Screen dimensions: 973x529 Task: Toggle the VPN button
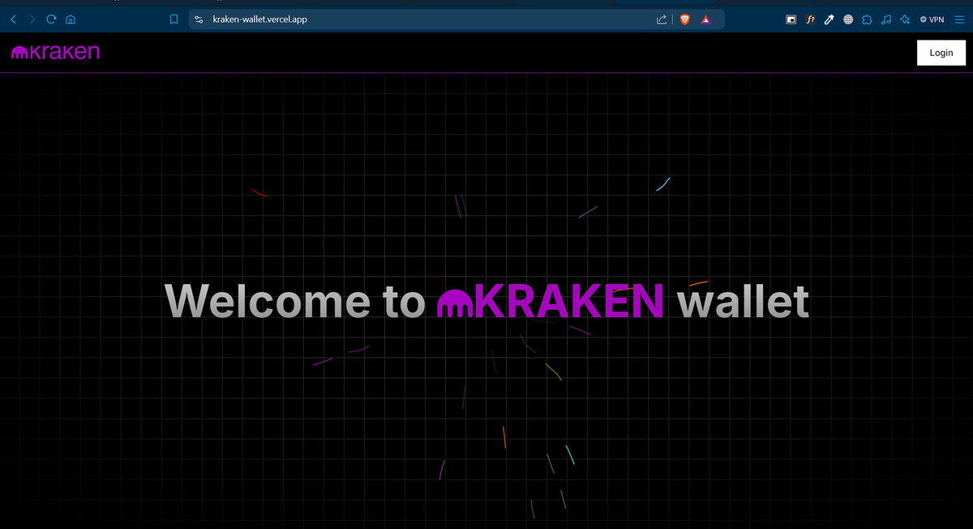coord(932,19)
